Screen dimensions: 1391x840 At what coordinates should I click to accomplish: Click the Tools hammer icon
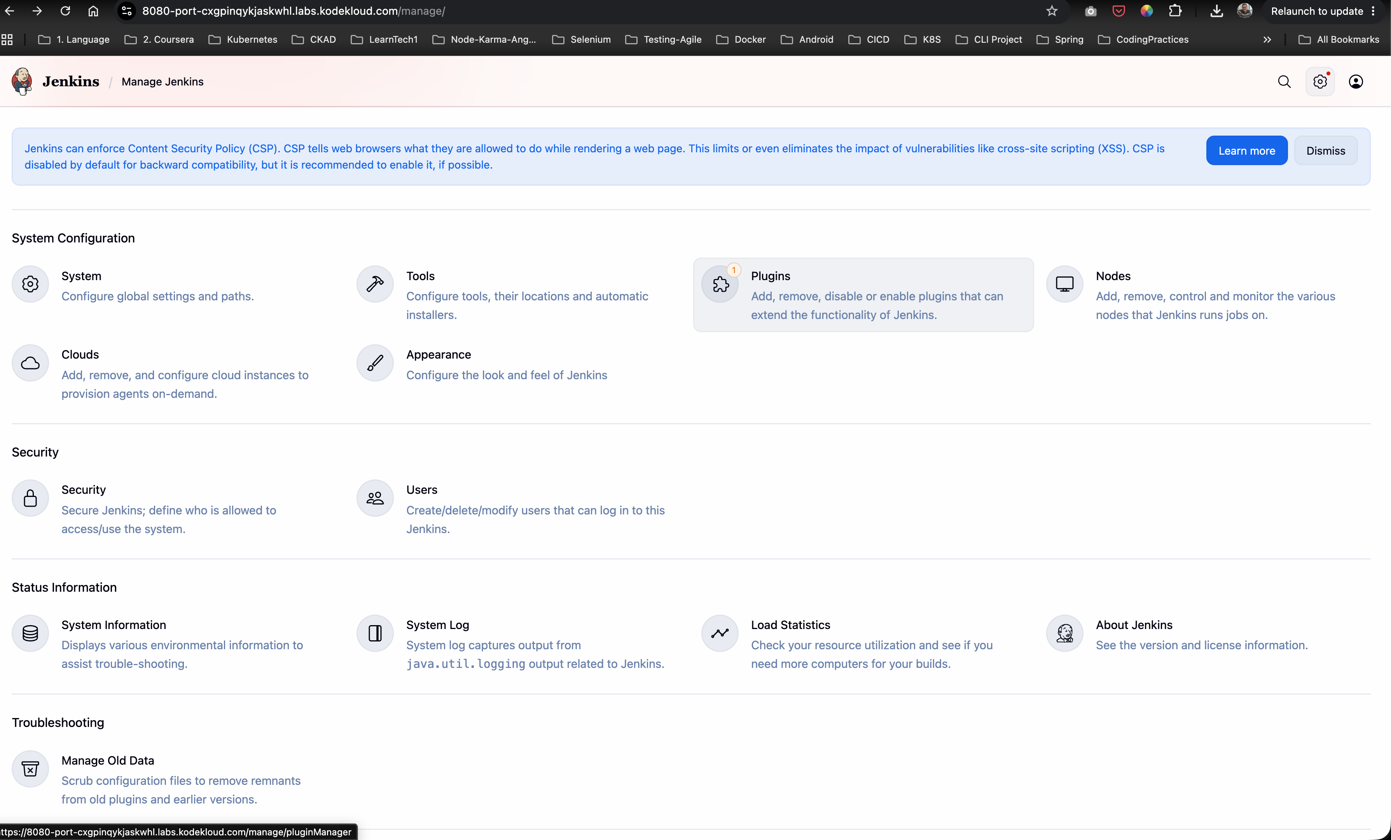tap(375, 284)
